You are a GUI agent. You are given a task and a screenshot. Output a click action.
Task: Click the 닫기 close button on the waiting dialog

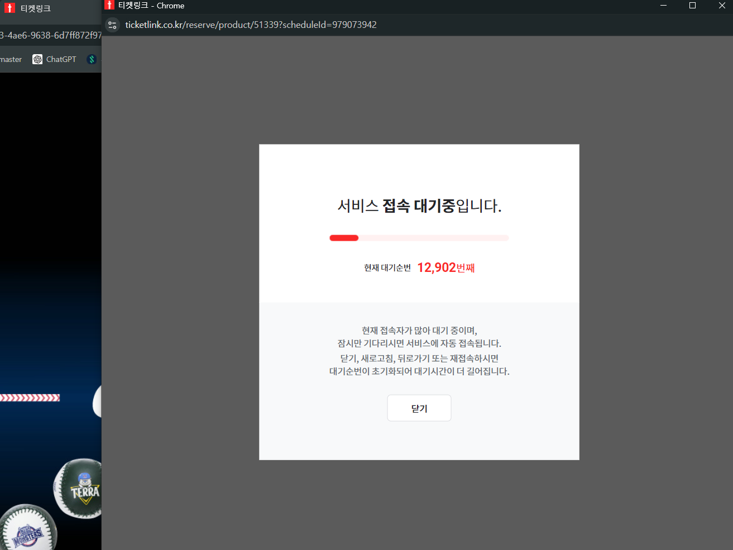pos(419,408)
